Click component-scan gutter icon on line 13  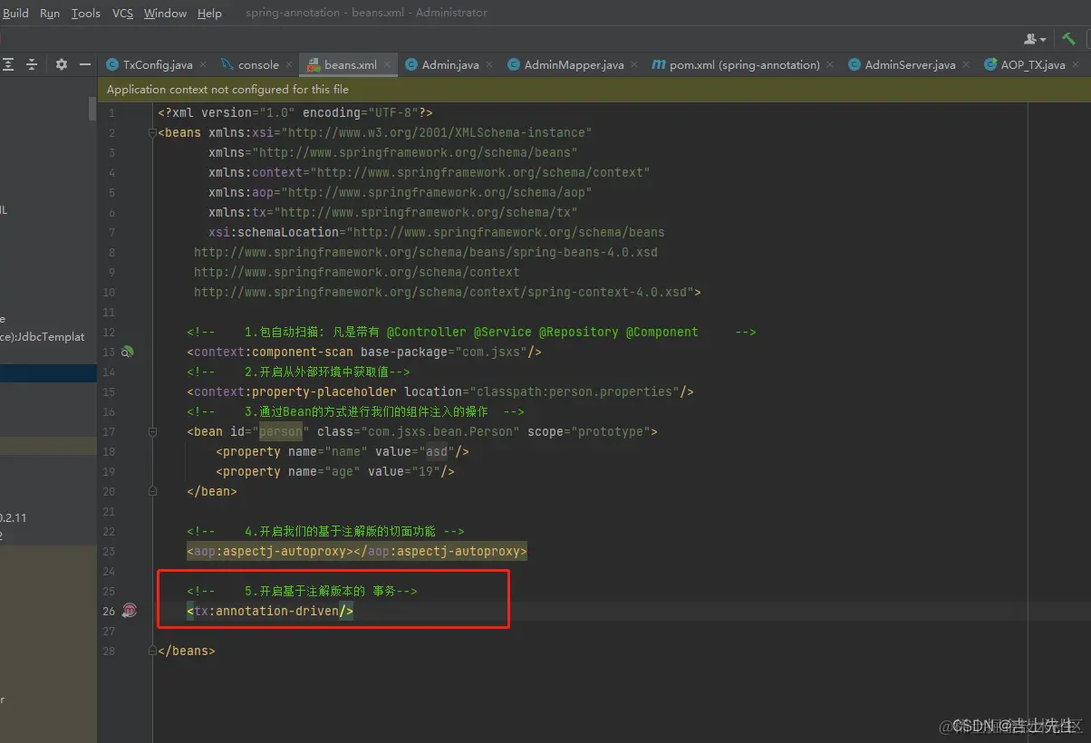coord(128,352)
